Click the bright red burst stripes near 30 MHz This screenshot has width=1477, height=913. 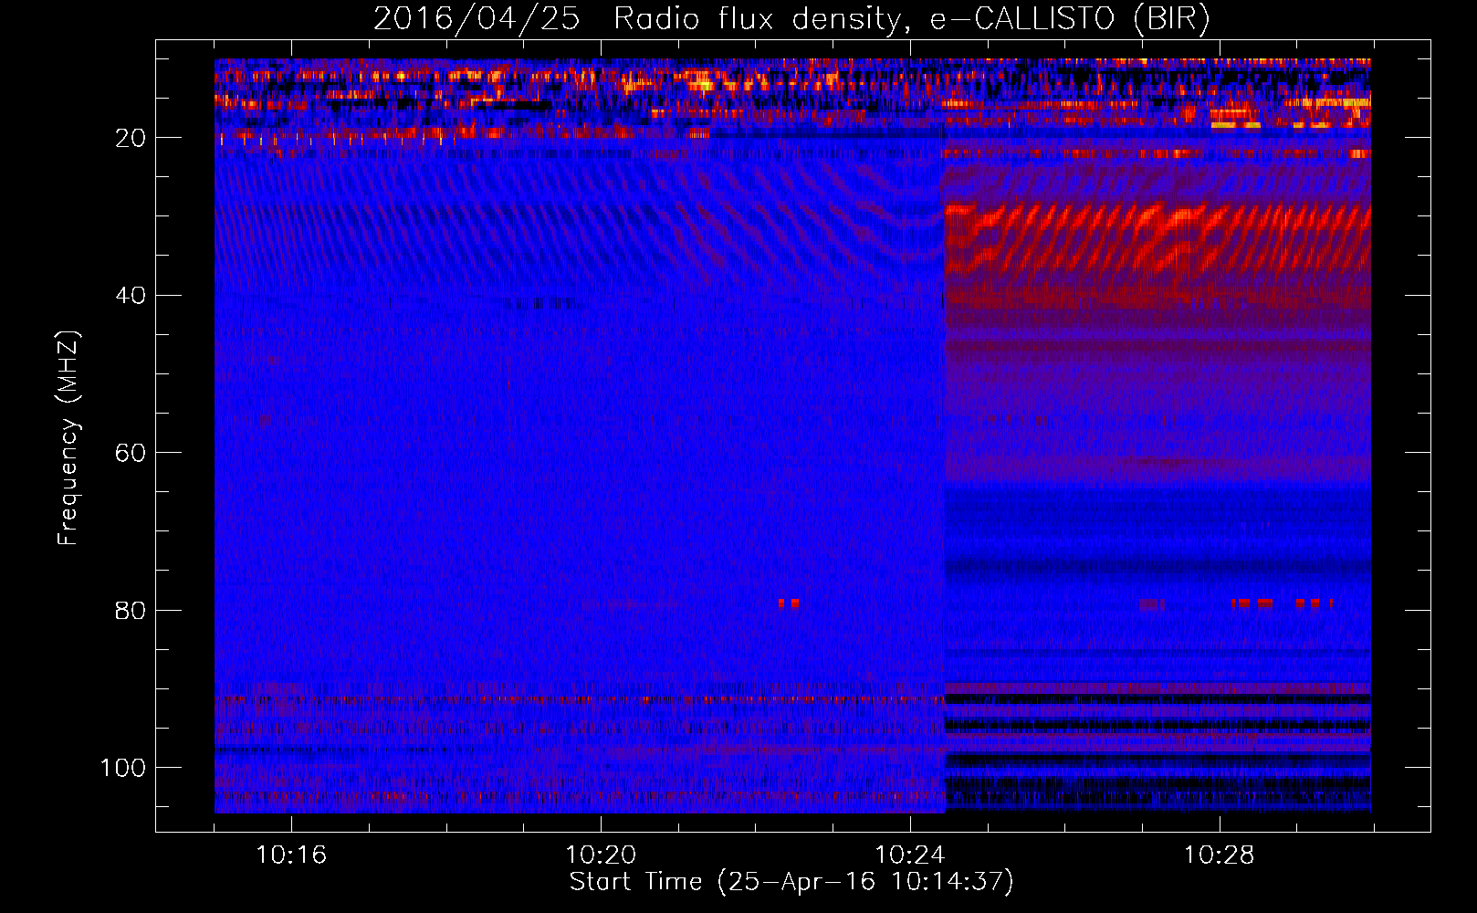click(1158, 236)
